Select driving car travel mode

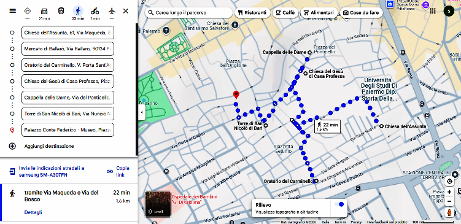point(44,11)
